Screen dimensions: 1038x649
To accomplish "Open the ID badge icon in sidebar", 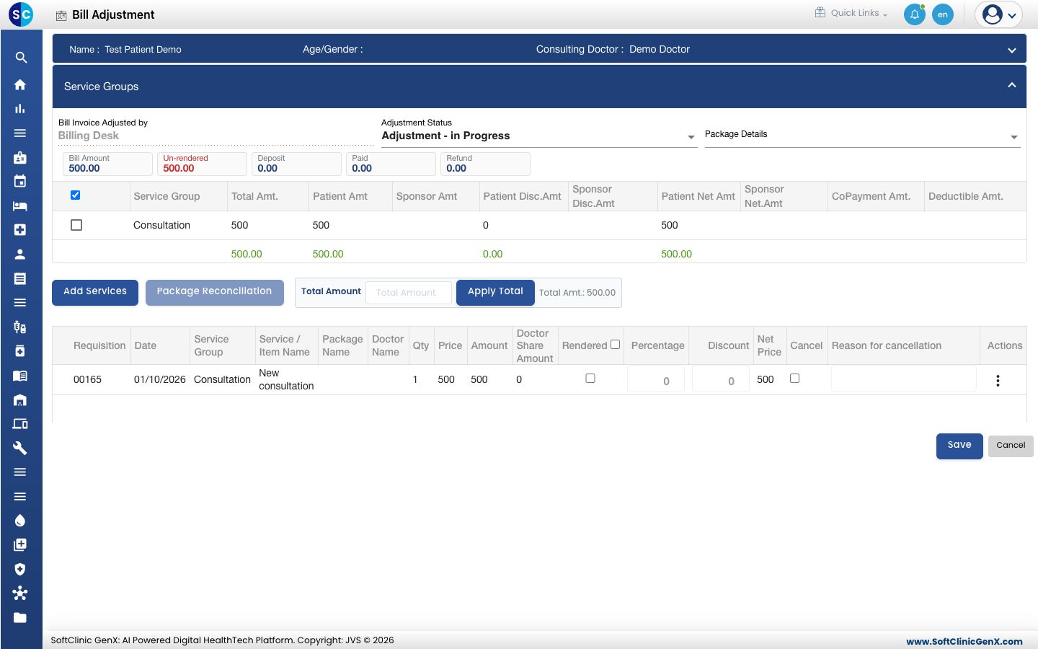I will [20, 157].
